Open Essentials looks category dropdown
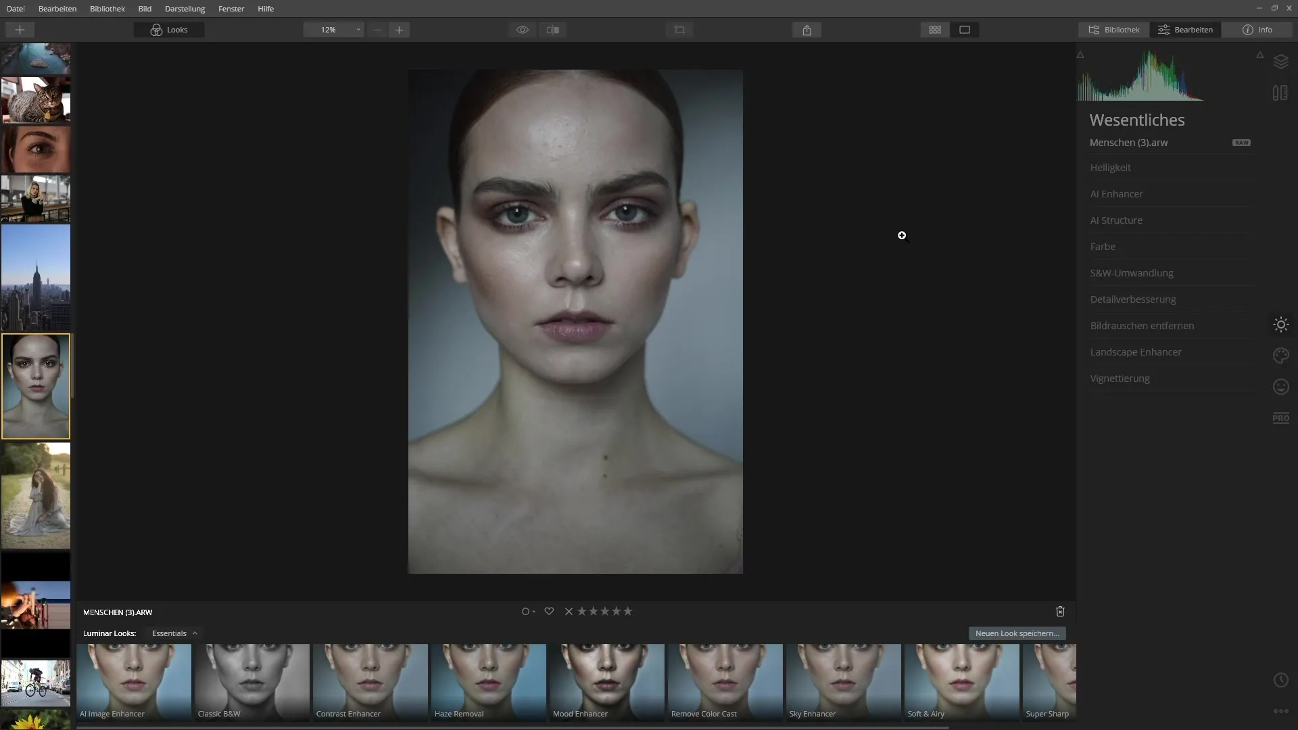Screen dimensions: 1298x730 (x=174, y=633)
